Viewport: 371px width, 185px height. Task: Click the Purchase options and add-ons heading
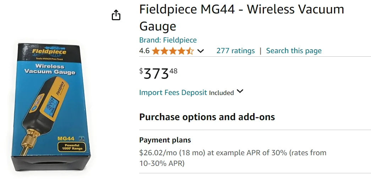pyautogui.click(x=207, y=117)
